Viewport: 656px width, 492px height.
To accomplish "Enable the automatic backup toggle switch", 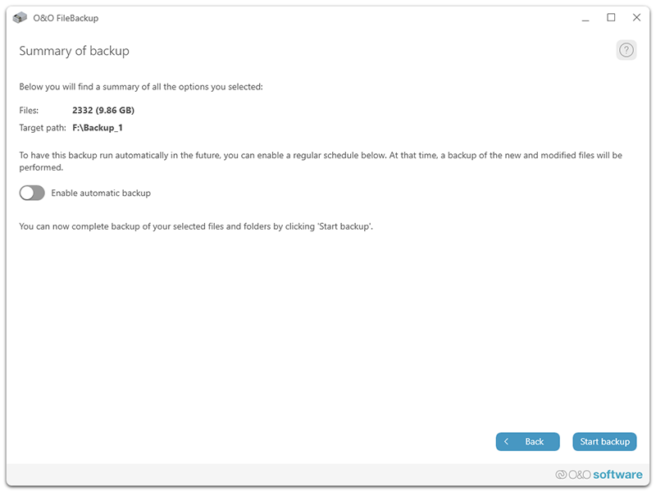I will 32,193.
